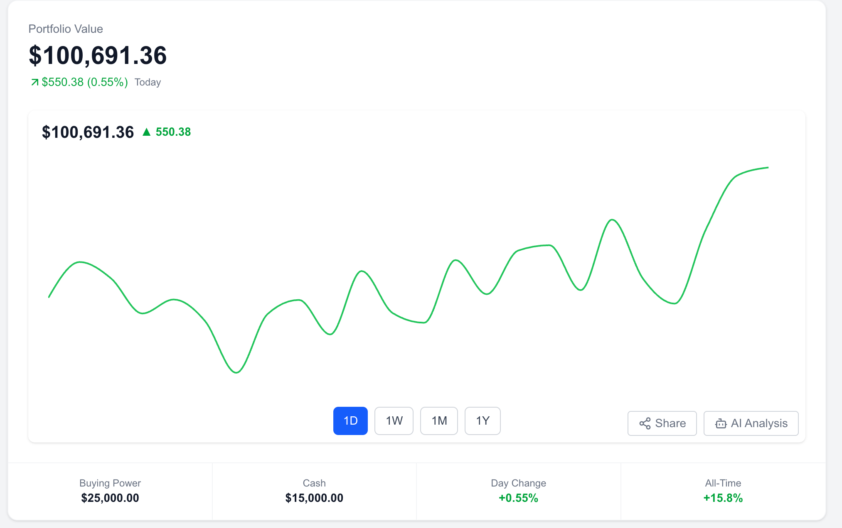Select the 1D time range

[x=350, y=421]
